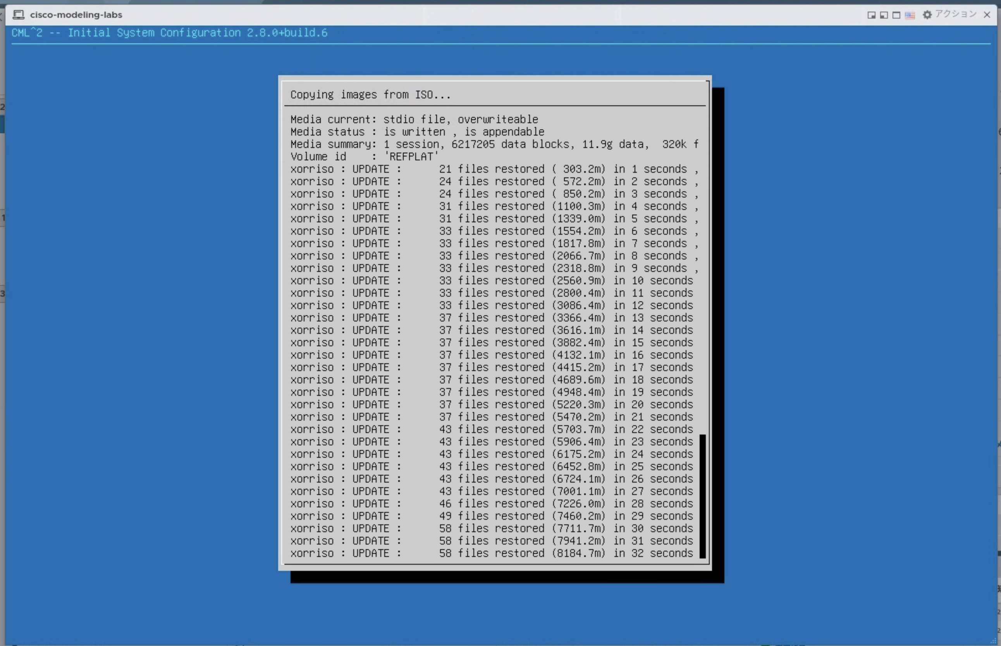The height and width of the screenshot is (646, 1001).
Task: Open the アクション actions menu
Action: [956, 14]
